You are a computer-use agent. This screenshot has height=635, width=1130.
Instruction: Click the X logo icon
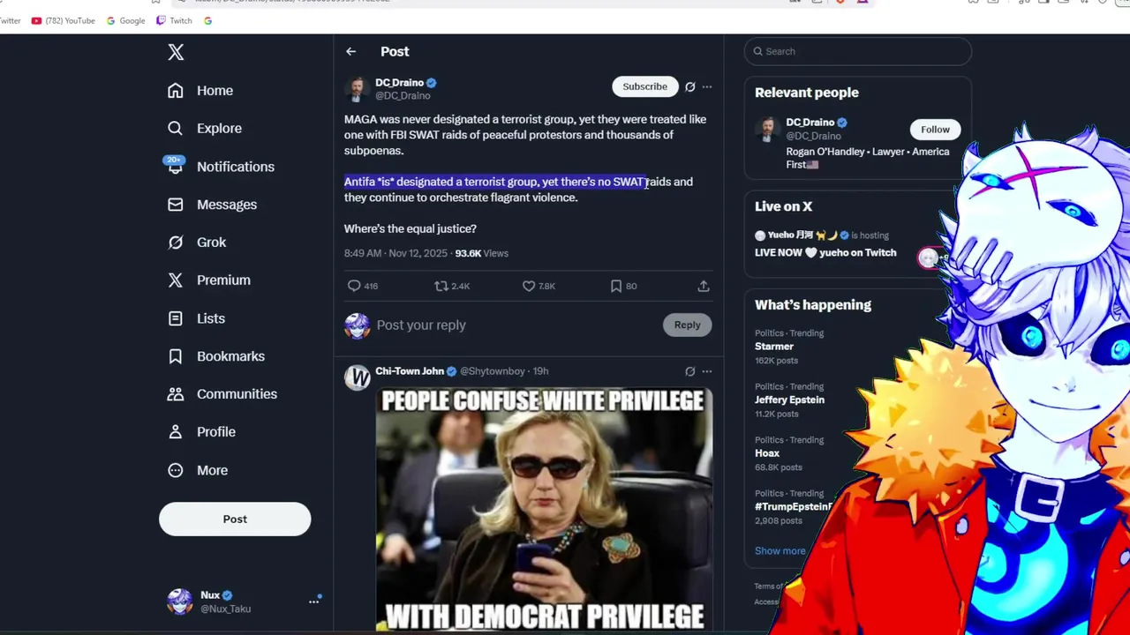coord(176,52)
